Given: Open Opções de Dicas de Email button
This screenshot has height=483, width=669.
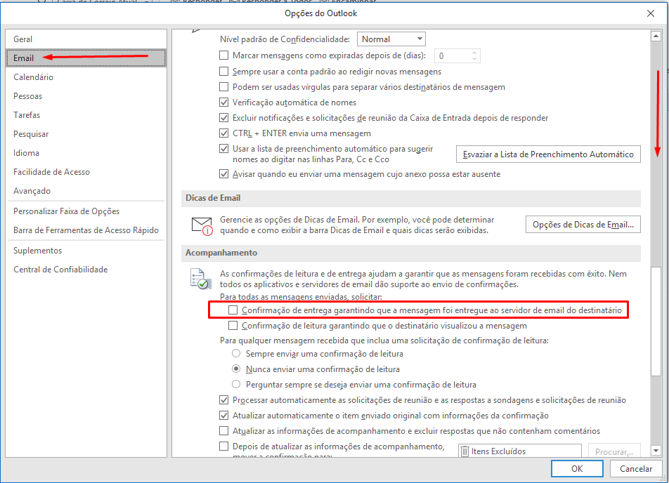Looking at the screenshot, I should coord(583,225).
